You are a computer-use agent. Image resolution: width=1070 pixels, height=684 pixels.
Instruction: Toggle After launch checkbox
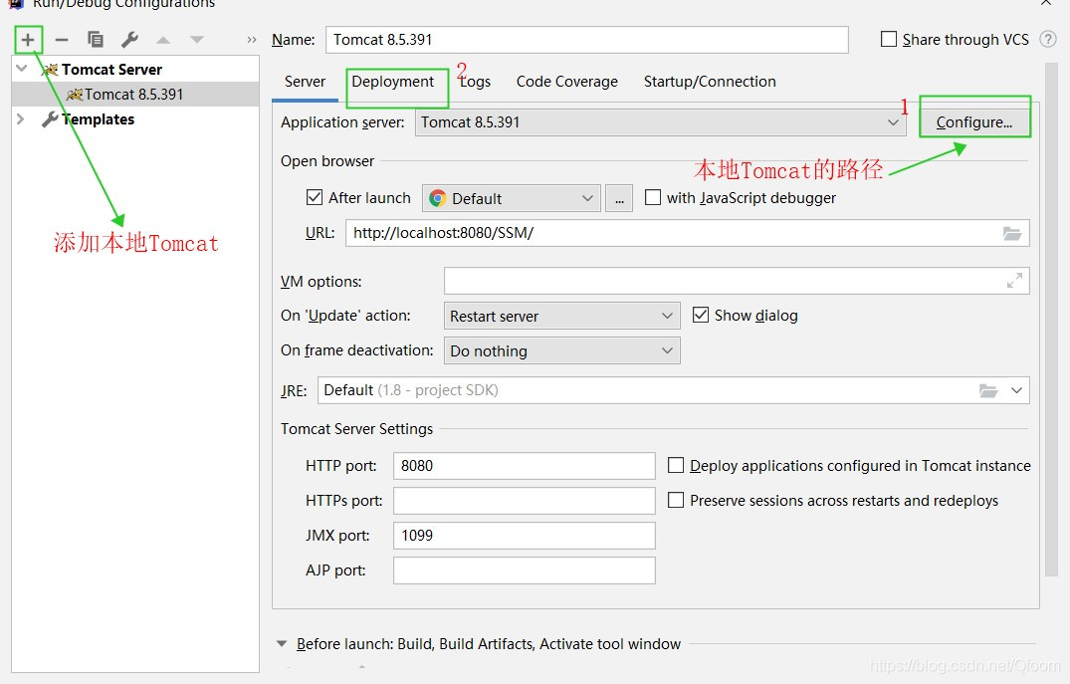pyautogui.click(x=314, y=197)
